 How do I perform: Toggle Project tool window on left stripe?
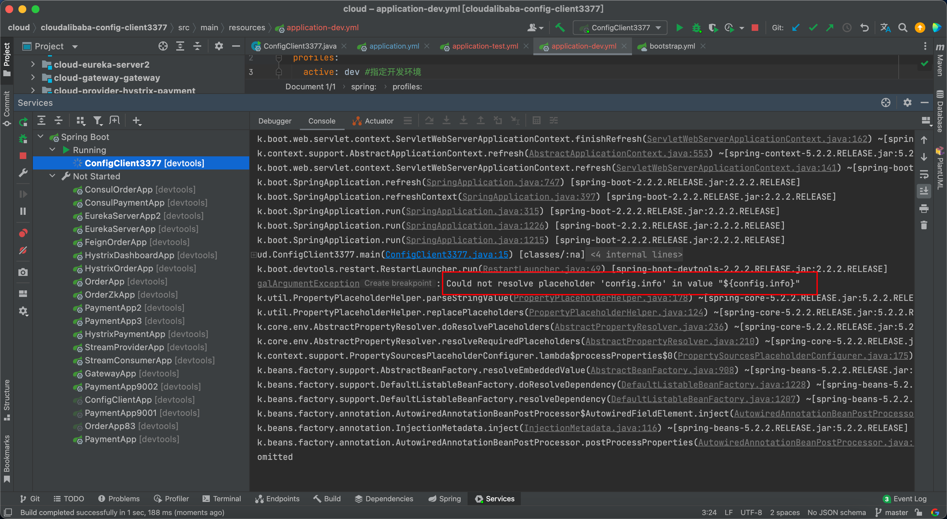(7, 59)
